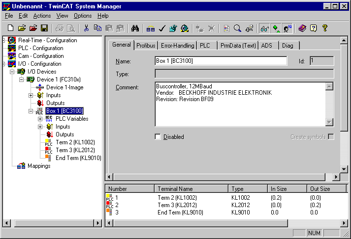351x239 pixels.
Task: Click the Out Size column header
Action: [326, 189]
